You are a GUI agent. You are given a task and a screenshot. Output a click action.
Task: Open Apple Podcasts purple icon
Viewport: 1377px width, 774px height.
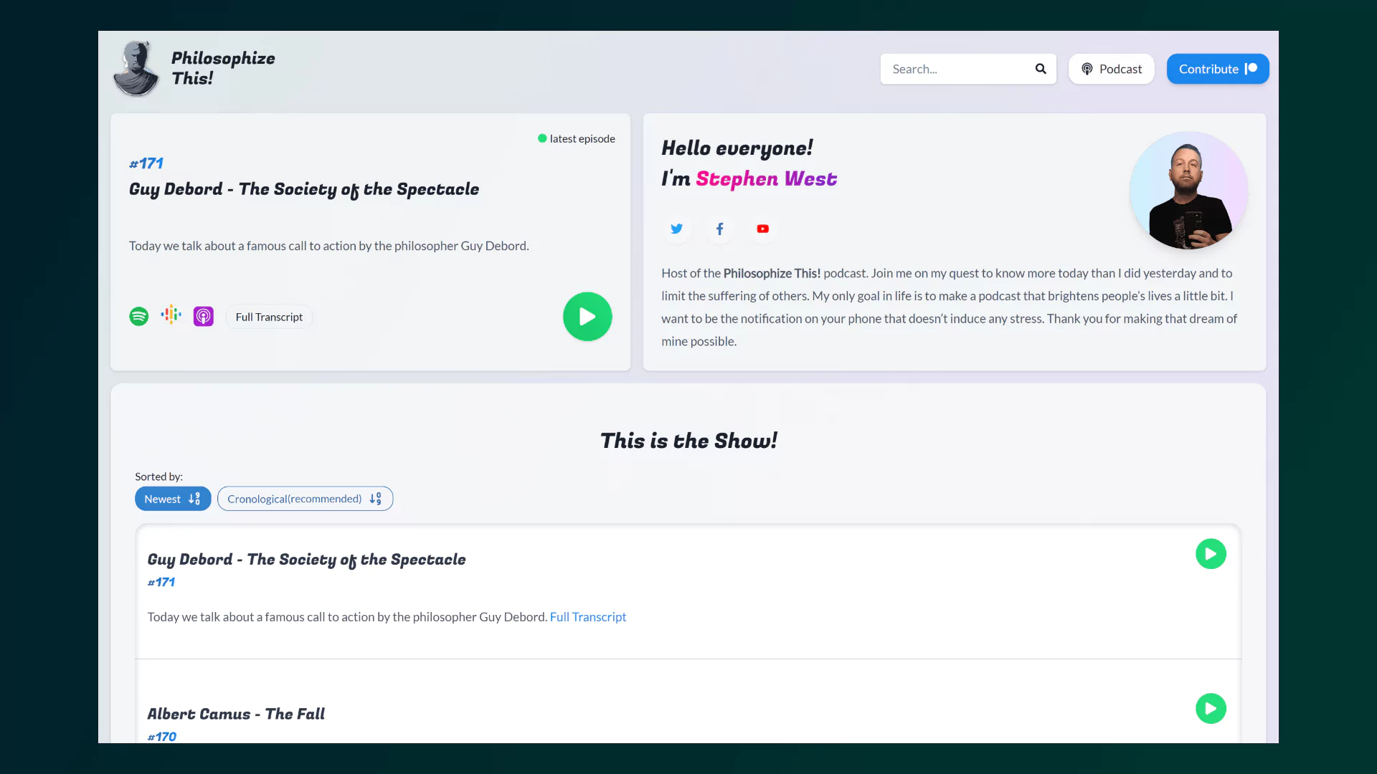point(203,316)
